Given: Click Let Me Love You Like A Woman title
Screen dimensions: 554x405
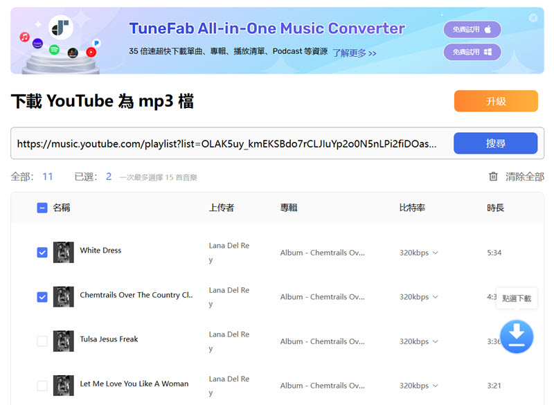Looking at the screenshot, I should point(134,384).
